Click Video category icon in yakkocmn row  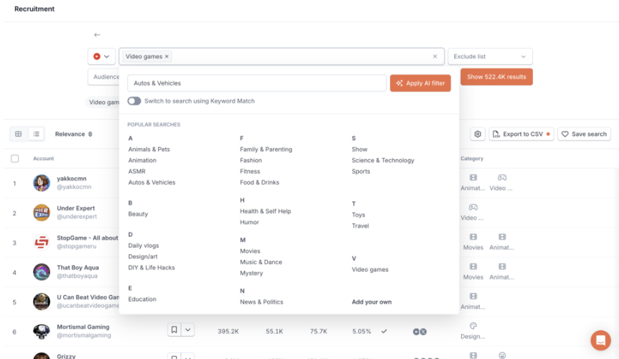(x=502, y=178)
